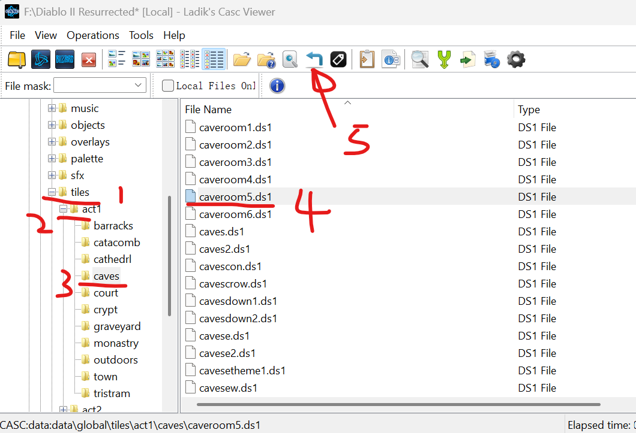The width and height of the screenshot is (636, 433).
Task: Open the File menu
Action: 17,35
